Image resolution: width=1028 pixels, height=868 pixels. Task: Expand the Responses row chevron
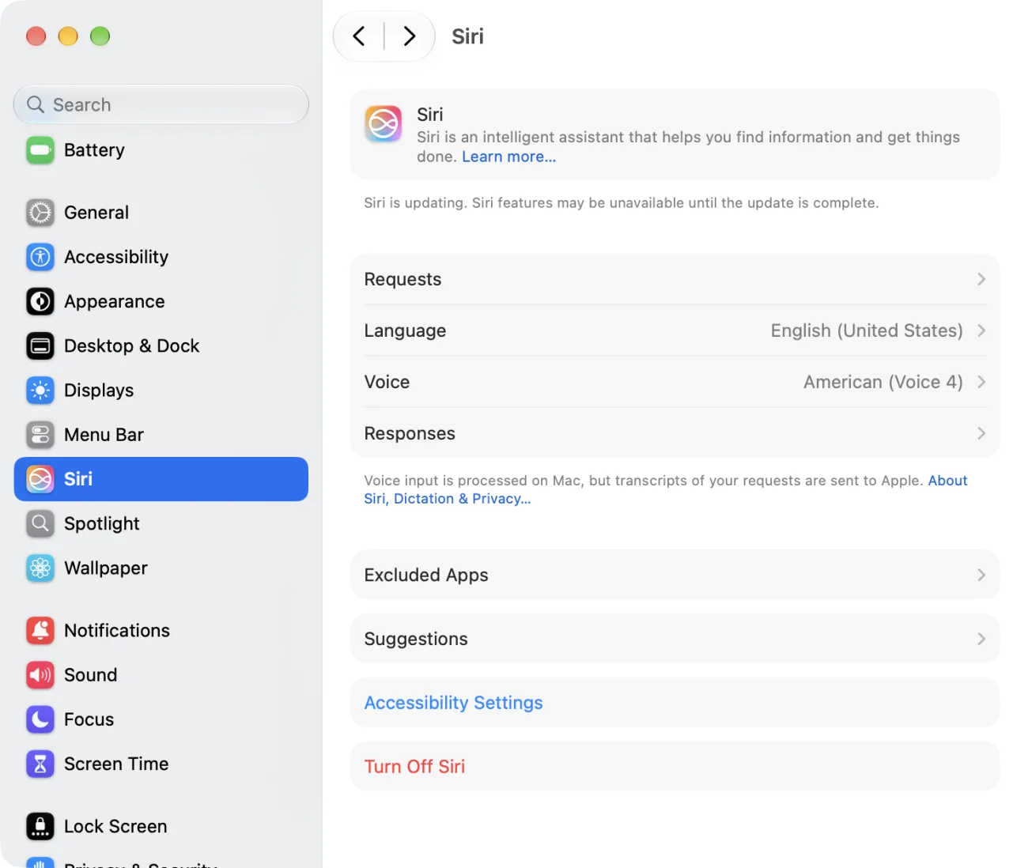(x=981, y=433)
